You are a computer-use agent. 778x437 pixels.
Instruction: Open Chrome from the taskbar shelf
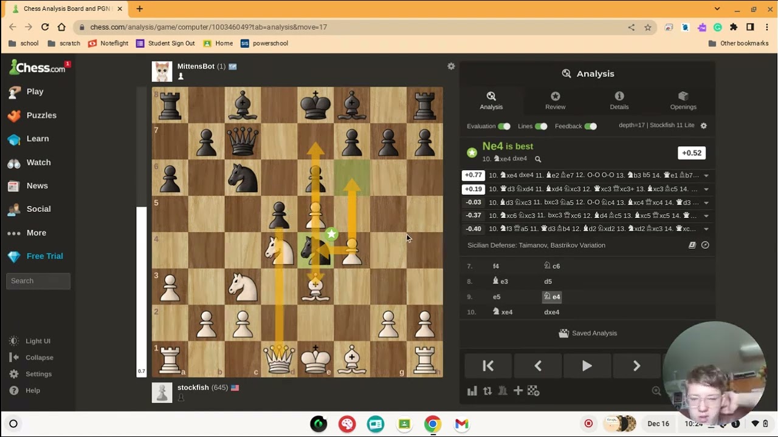433,424
